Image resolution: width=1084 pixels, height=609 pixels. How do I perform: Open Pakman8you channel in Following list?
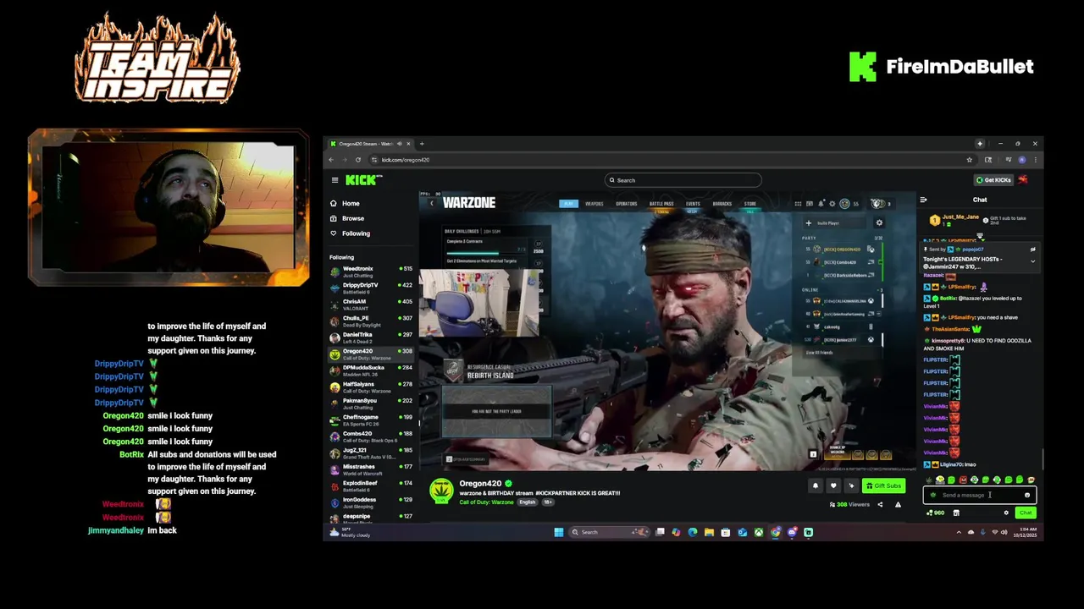tap(371, 403)
